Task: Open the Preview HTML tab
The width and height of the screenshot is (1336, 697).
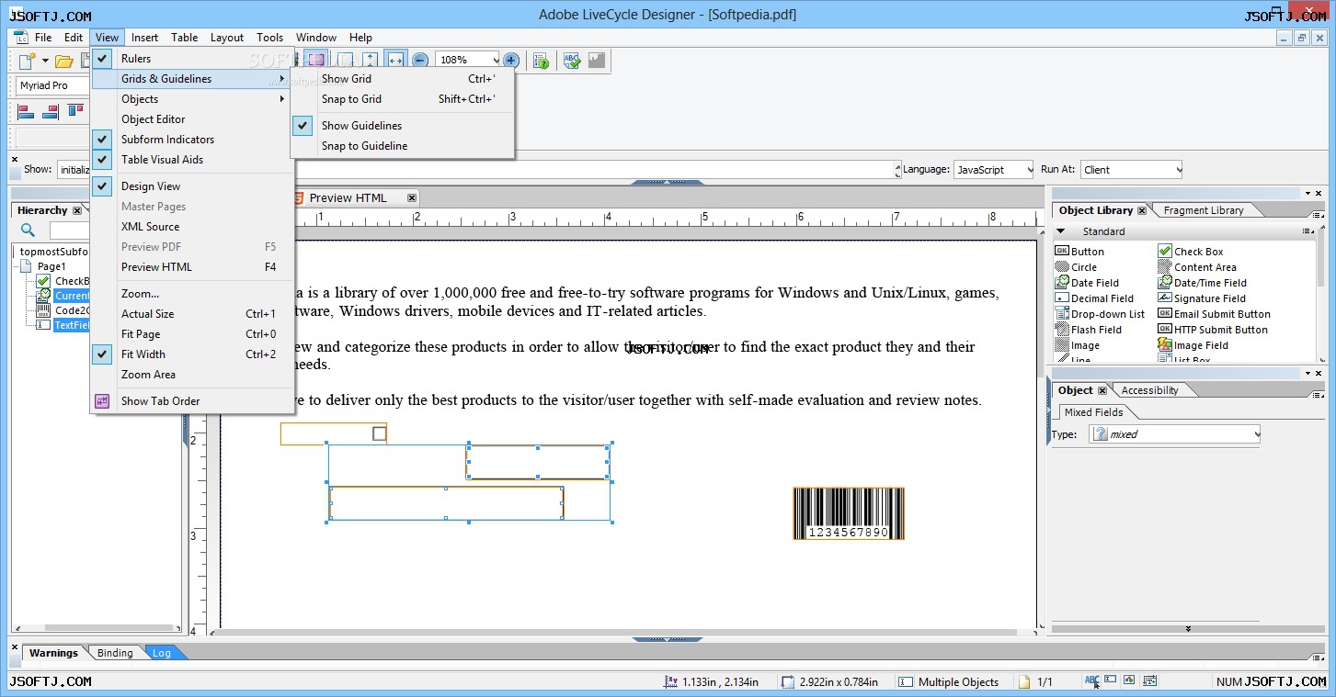Action: point(347,197)
